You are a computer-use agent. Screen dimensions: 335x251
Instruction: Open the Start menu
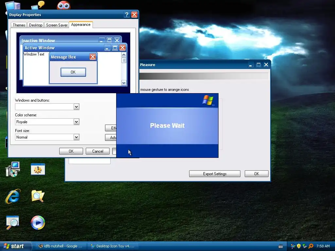click(x=15, y=246)
